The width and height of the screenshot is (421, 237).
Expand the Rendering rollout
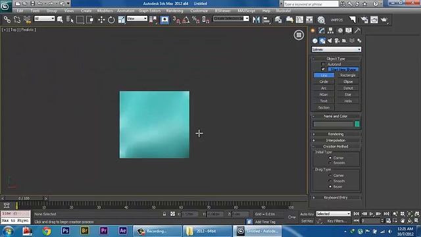coord(335,134)
